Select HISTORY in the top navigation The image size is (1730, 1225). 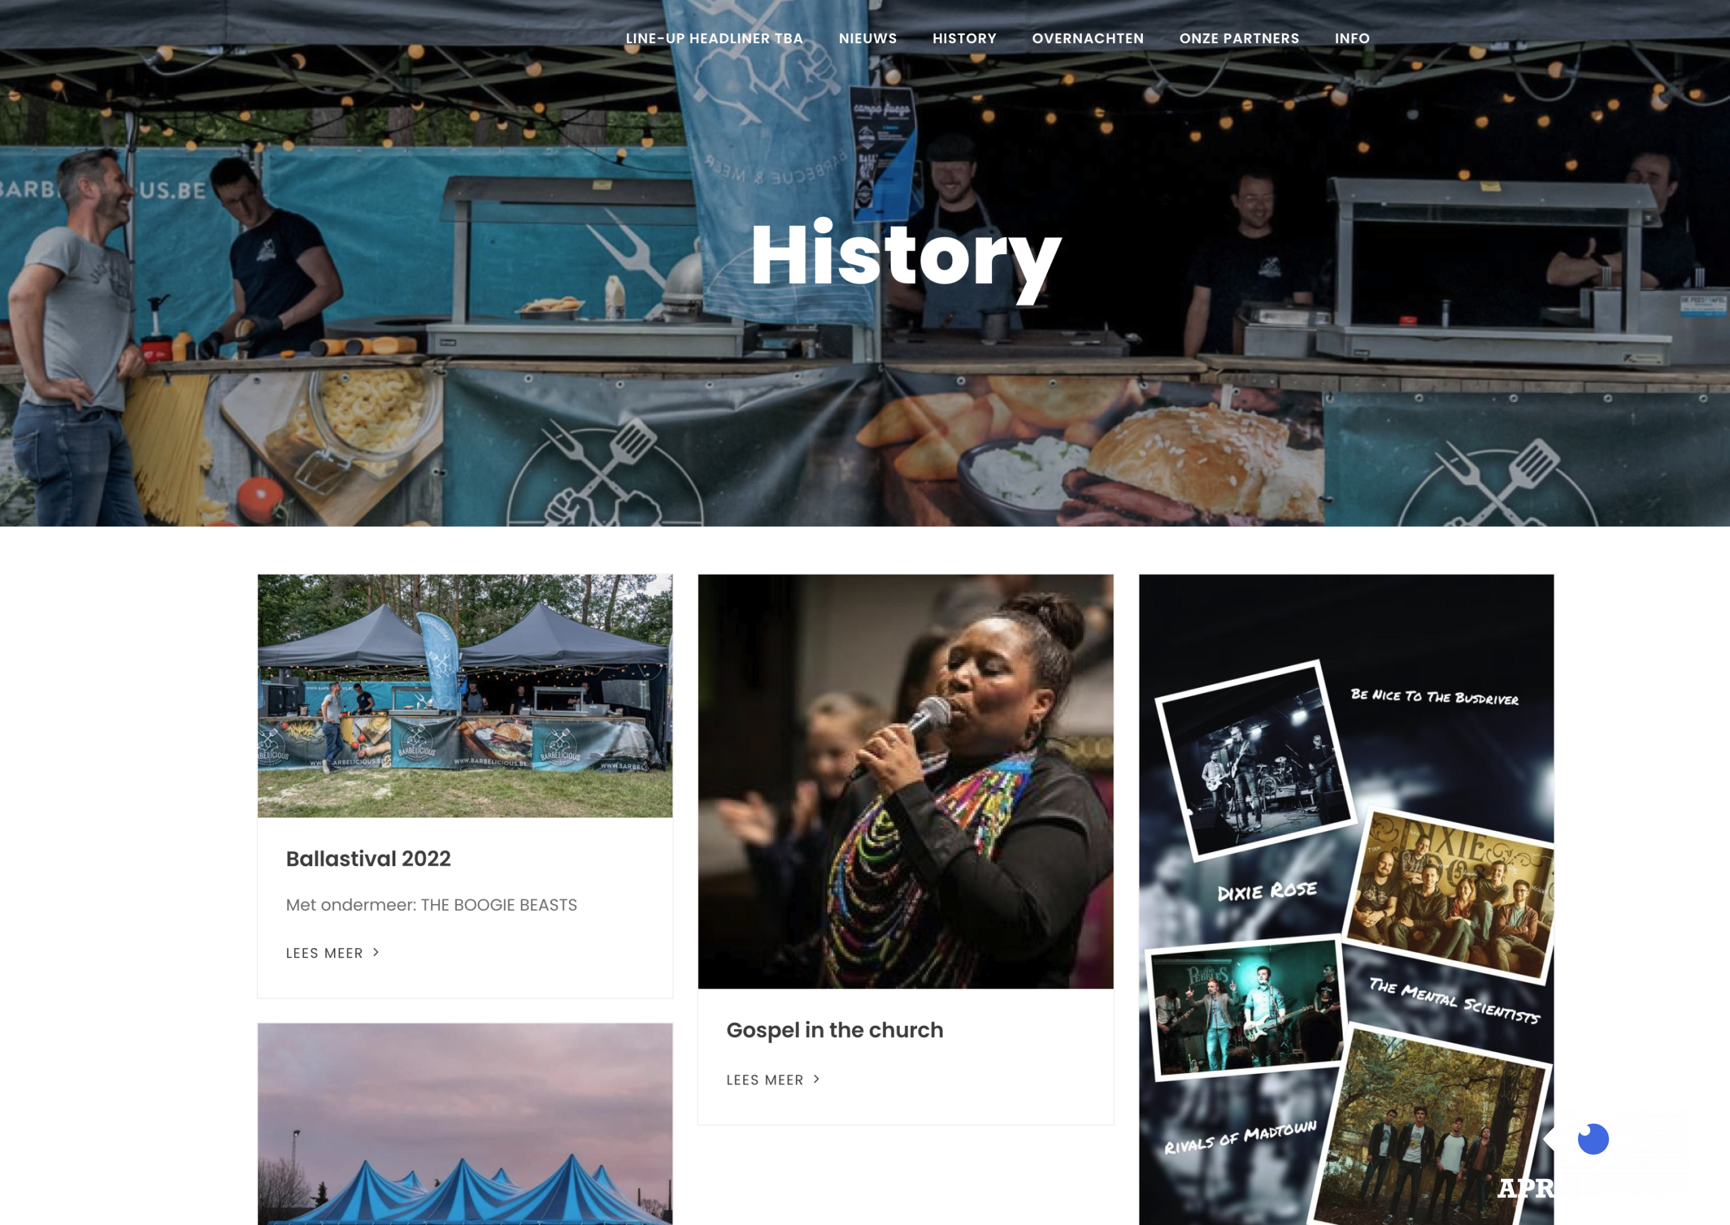coord(964,39)
